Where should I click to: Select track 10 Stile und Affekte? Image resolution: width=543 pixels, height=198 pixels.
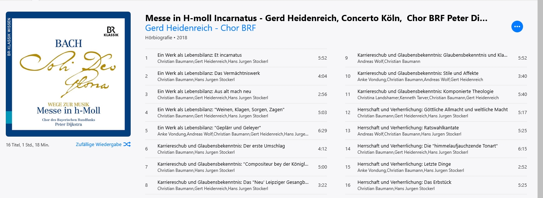pyautogui.click(x=436, y=76)
